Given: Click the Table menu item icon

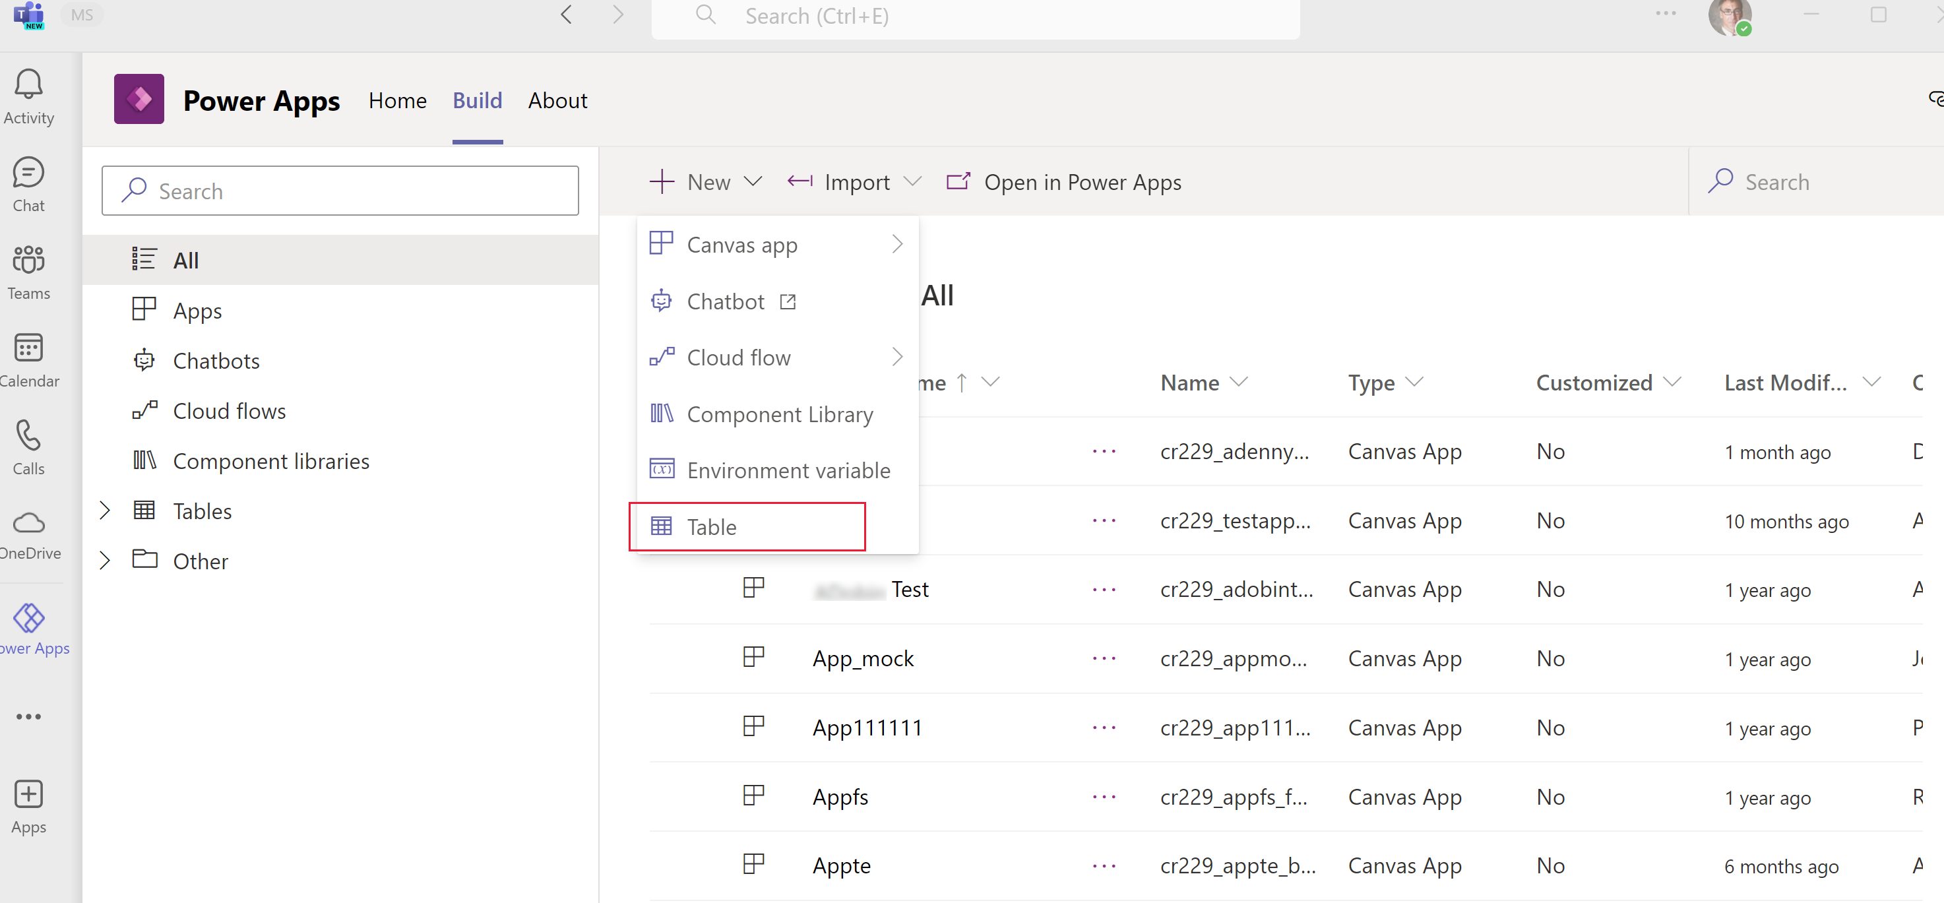Looking at the screenshot, I should click(x=662, y=526).
